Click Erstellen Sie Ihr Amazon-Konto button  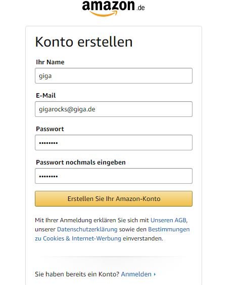(114, 198)
